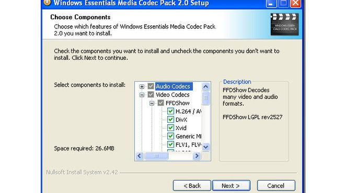Go back with the Back button
Screen dimensions: 345x193
pos(192,186)
